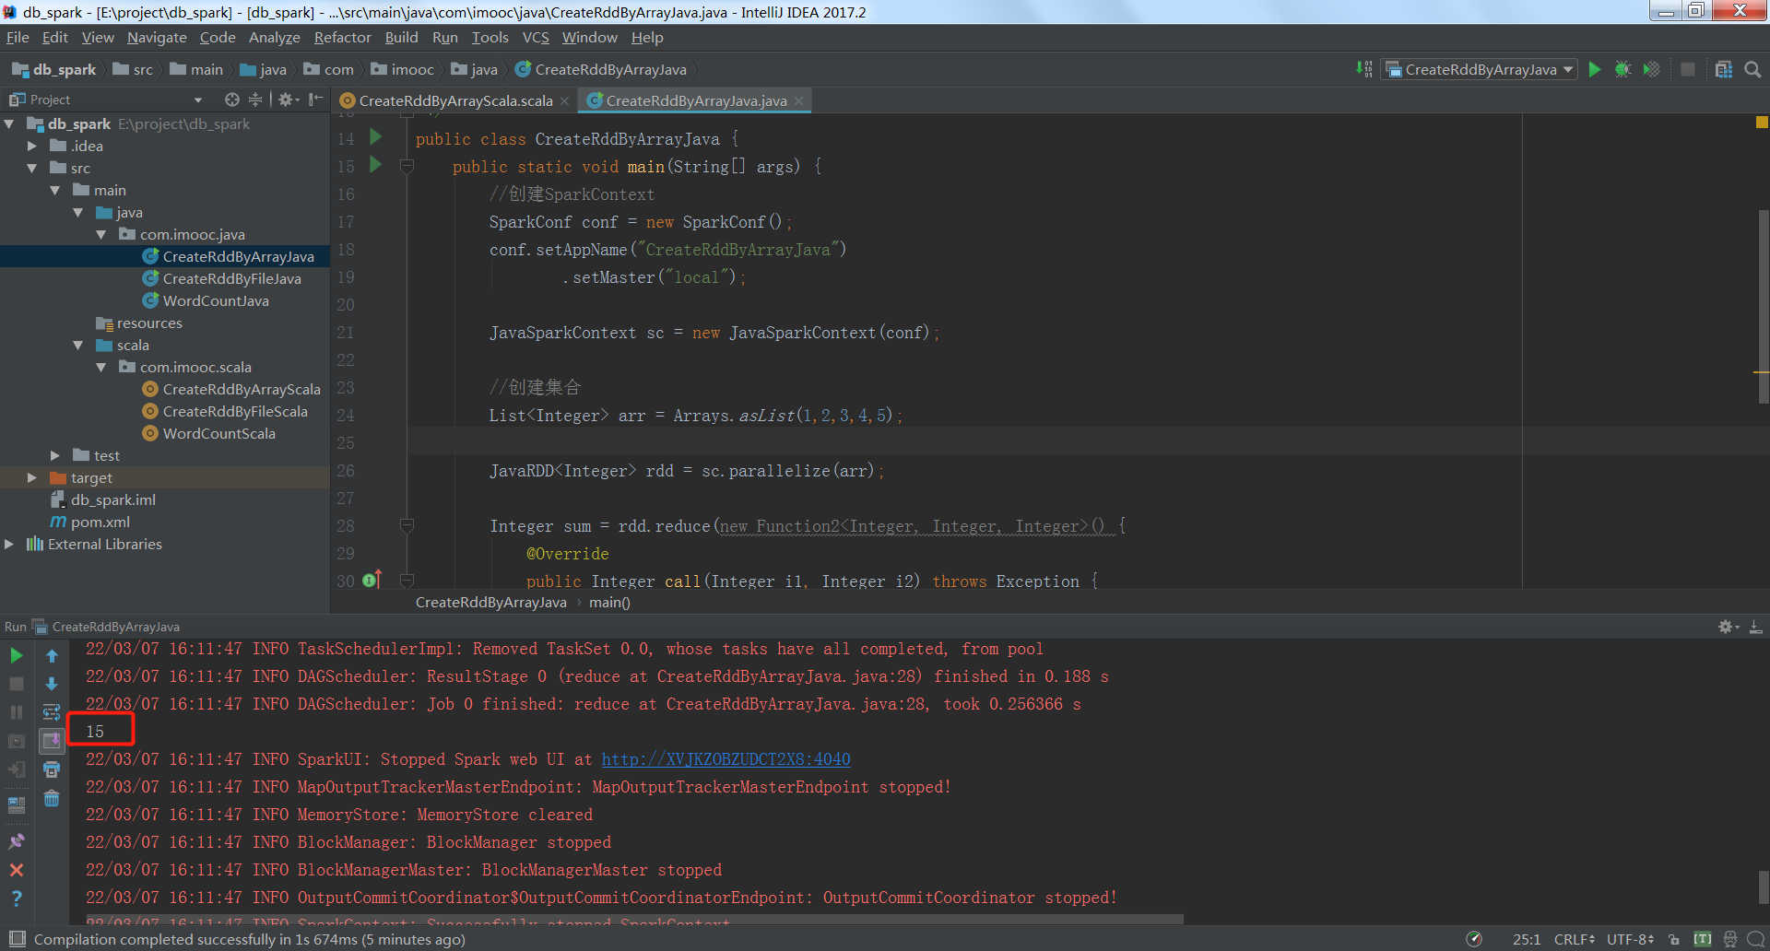Clear console with the trash icon

click(52, 798)
